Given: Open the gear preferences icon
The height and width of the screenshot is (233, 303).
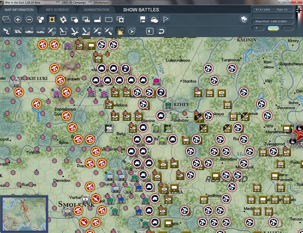Looking at the screenshot, I should pos(63,20).
